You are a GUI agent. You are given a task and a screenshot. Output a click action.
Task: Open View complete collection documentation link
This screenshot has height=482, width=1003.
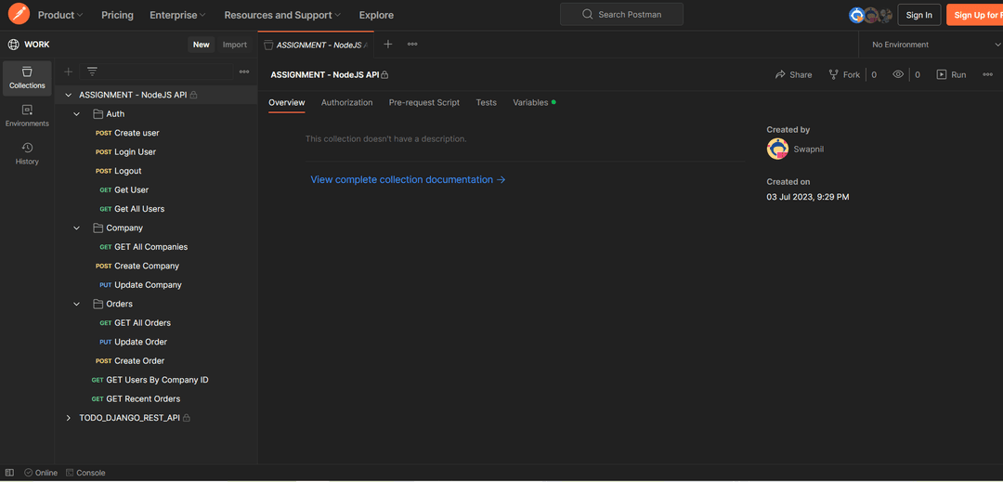coord(408,179)
